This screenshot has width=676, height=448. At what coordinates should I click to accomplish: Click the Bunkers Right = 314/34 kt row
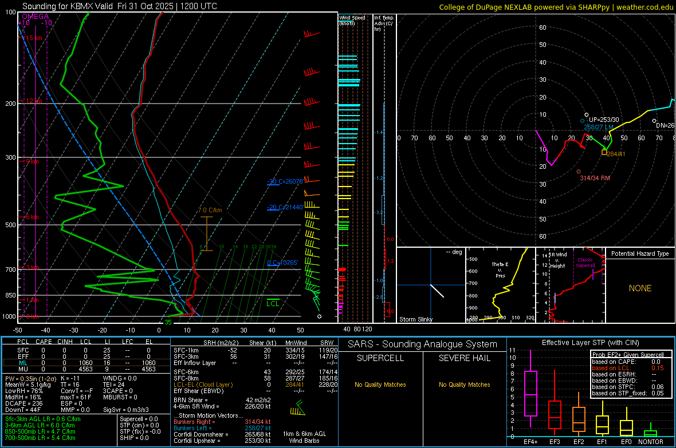click(222, 422)
